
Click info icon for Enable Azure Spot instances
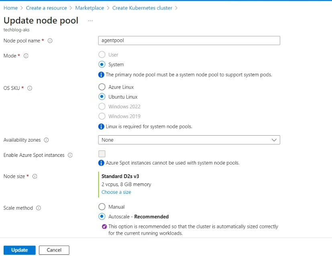pos(70,155)
